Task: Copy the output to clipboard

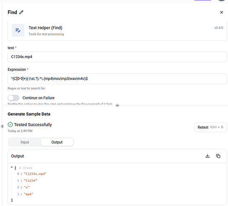Action: (218, 156)
